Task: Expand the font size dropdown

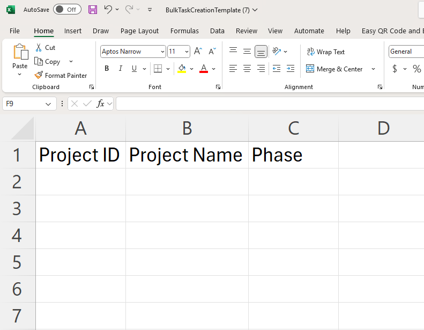Action: [x=187, y=52]
